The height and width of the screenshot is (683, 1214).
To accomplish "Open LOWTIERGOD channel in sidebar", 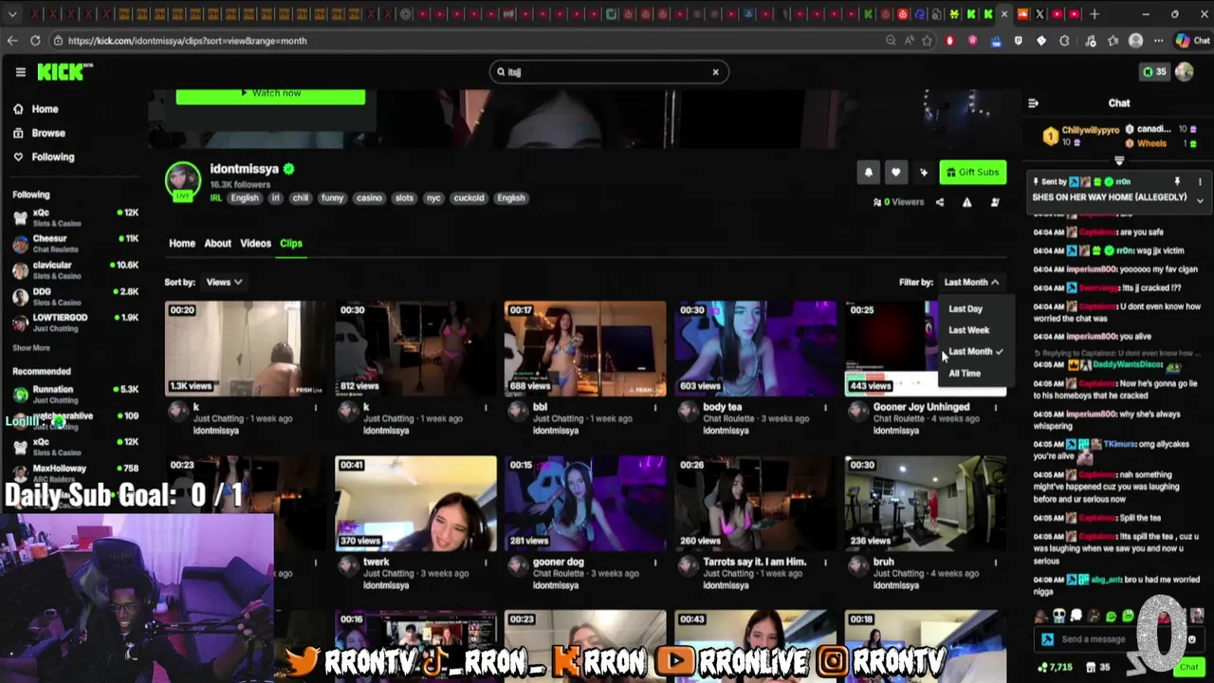I will [x=76, y=323].
